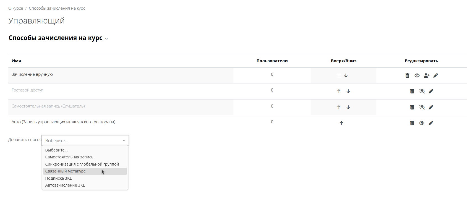Hide the Авто enrolment method
Image resolution: width=475 pixels, height=204 pixels.
tap(422, 123)
